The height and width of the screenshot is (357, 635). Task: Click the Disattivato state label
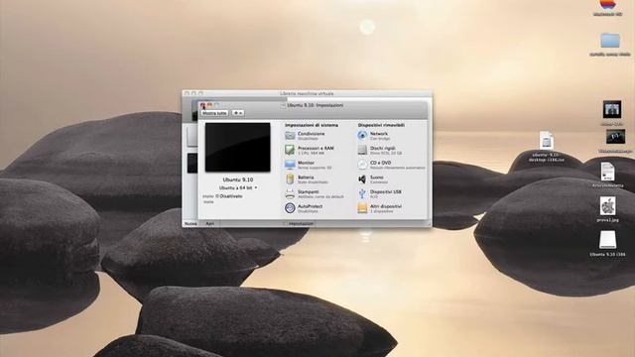231,196
